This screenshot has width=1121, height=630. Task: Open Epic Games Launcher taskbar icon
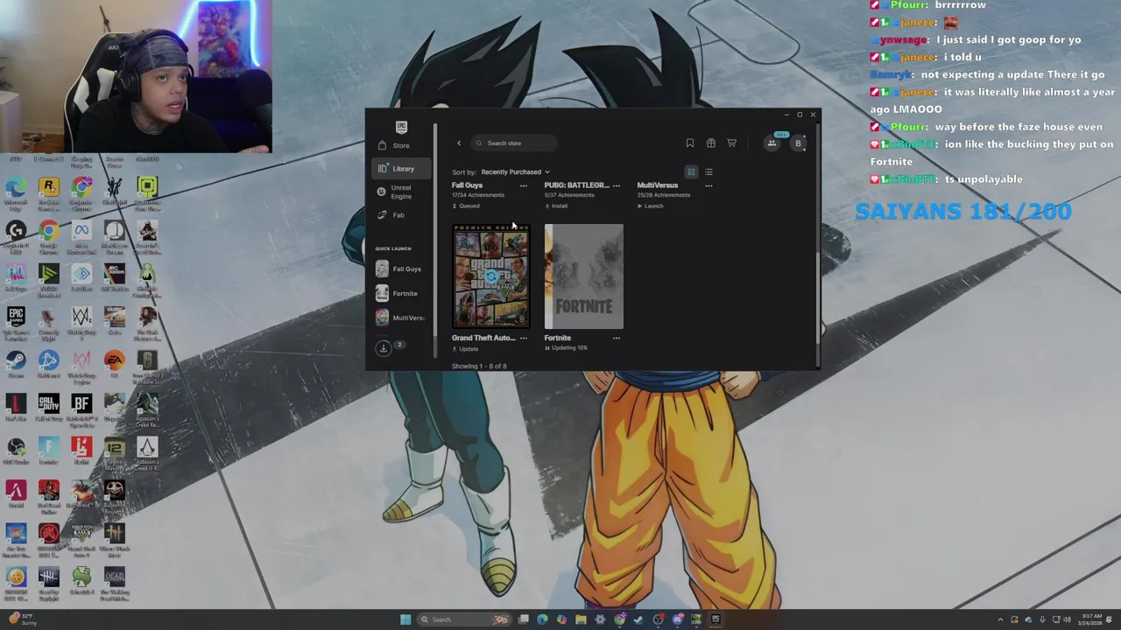point(716,619)
